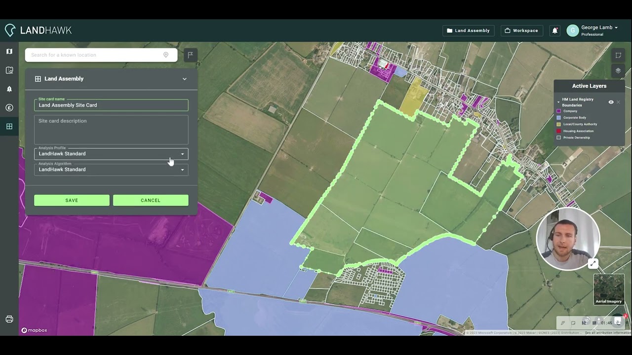Switch basemap via Aerial Imagery thumbnail
Viewport: 632px width, 355px height.
[609, 289]
